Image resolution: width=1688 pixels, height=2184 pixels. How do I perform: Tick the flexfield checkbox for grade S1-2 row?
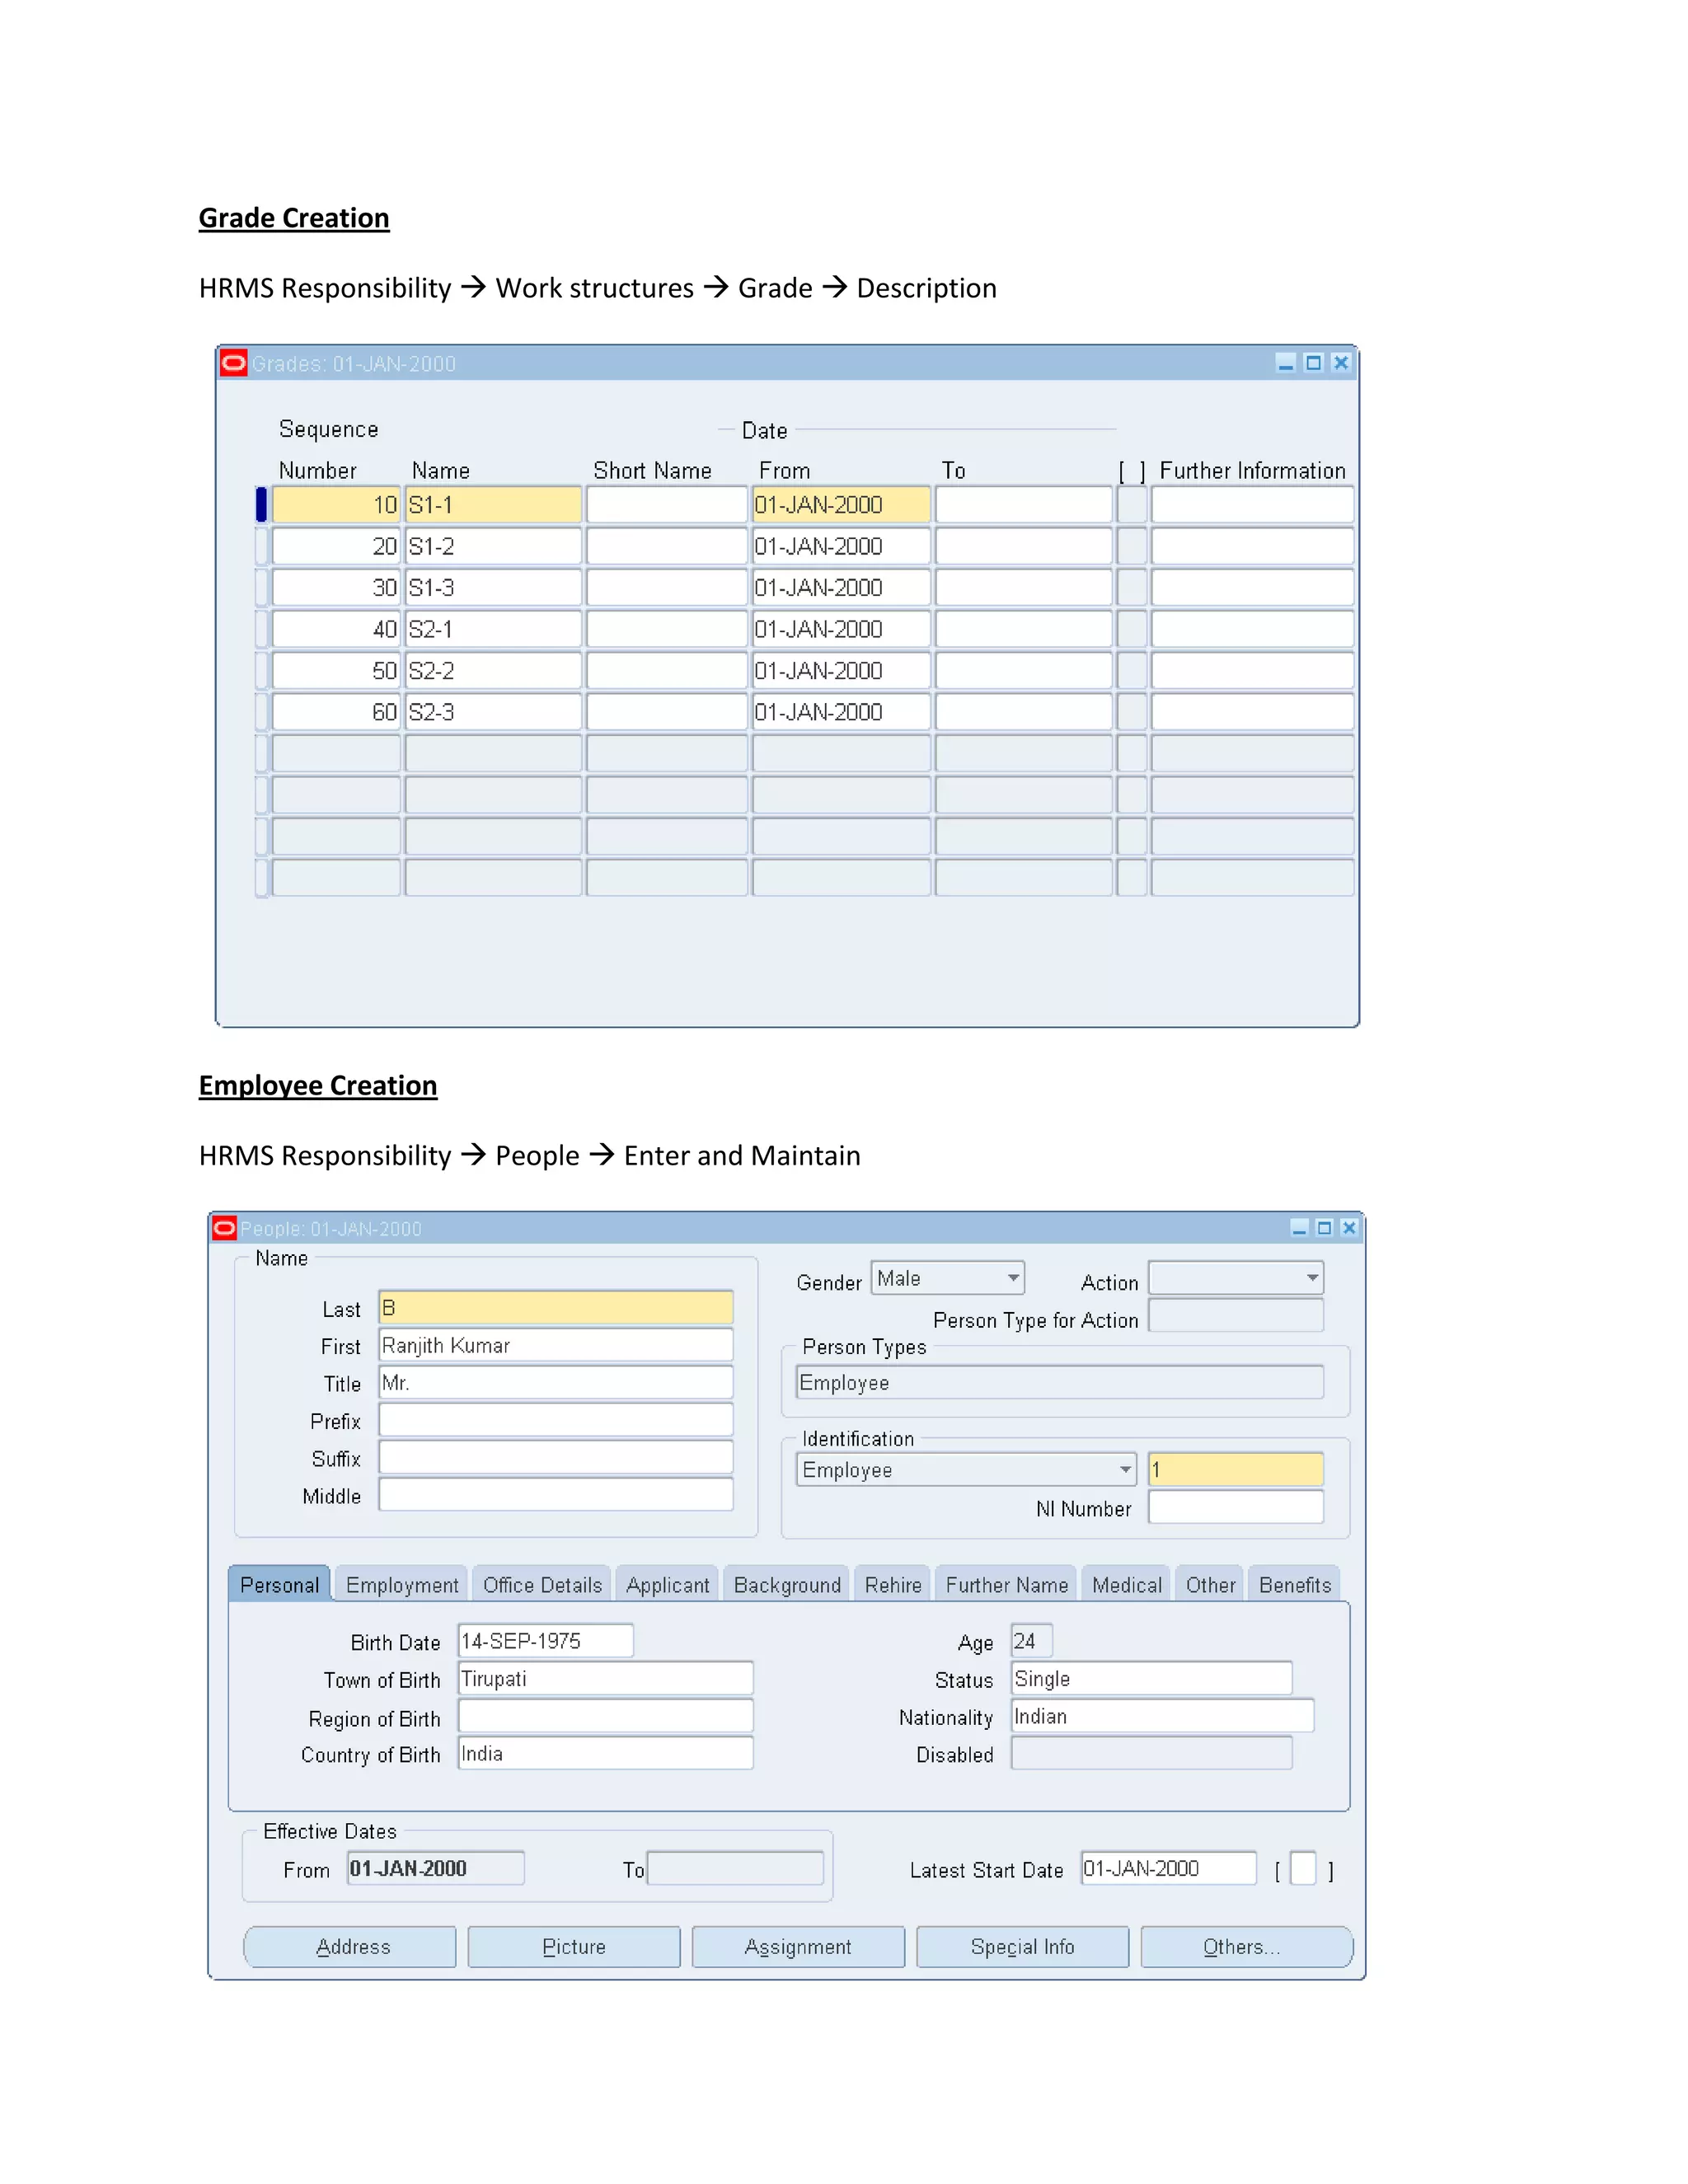coord(1132,546)
